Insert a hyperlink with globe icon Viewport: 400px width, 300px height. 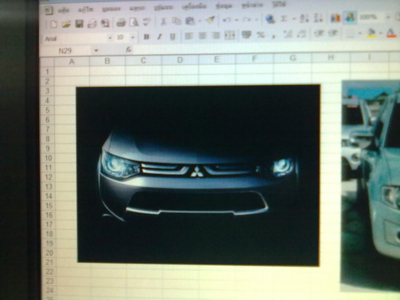pyautogui.click(x=270, y=19)
